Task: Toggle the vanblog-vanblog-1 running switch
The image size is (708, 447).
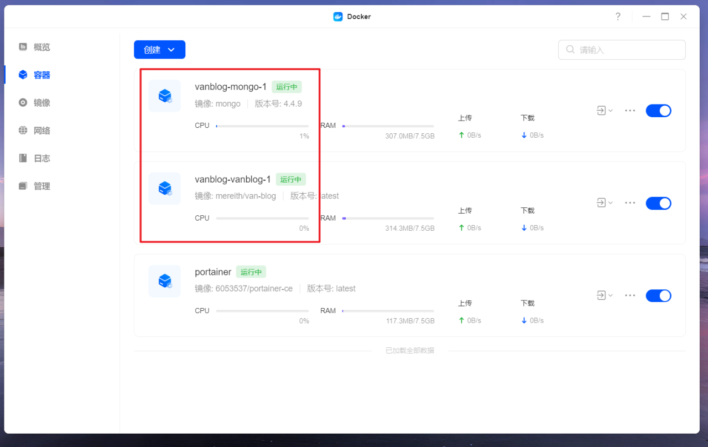Action: click(x=658, y=203)
